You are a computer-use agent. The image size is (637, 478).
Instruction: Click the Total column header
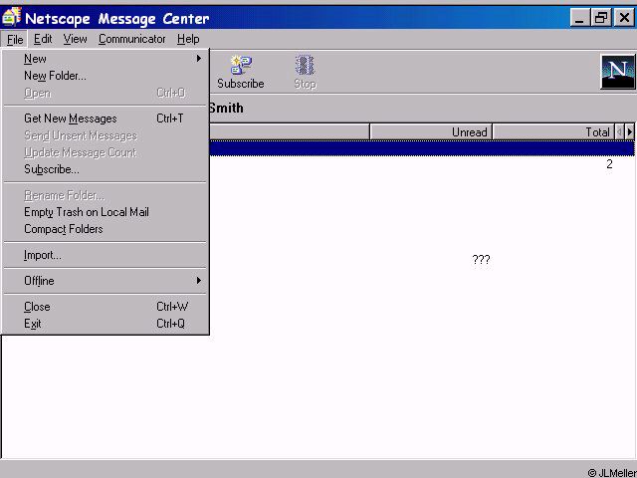553,132
